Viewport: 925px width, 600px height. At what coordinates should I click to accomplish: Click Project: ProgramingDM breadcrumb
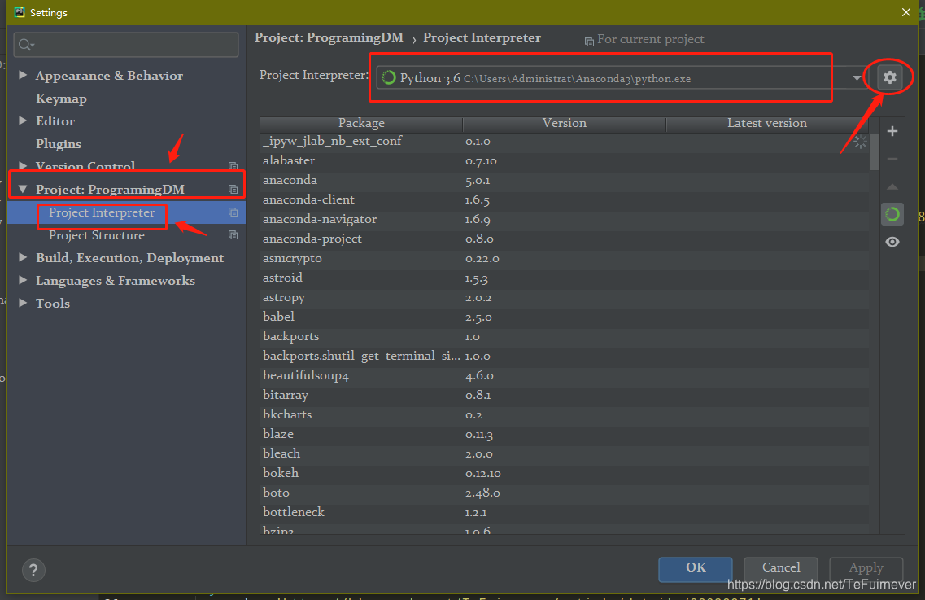coord(329,37)
